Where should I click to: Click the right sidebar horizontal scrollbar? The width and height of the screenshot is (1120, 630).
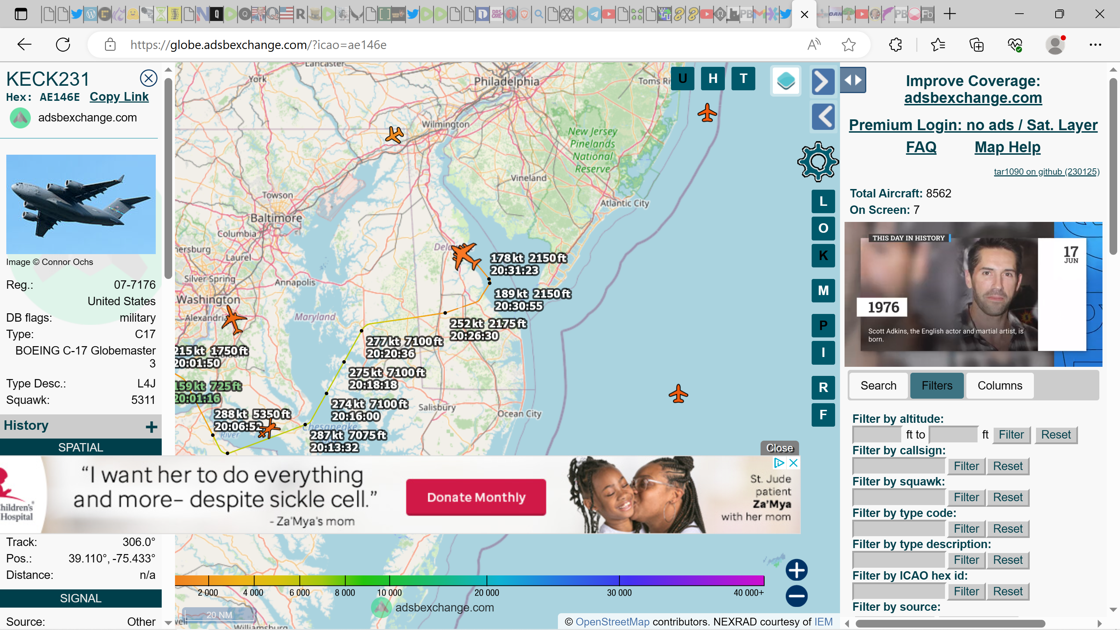[950, 623]
